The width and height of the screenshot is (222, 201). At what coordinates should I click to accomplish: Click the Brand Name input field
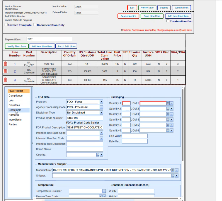coord(85,149)
